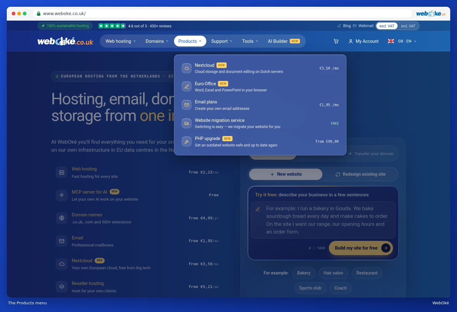457x312 pixels.
Task: Click the PHP upgrade wrench icon
Action: (187, 142)
